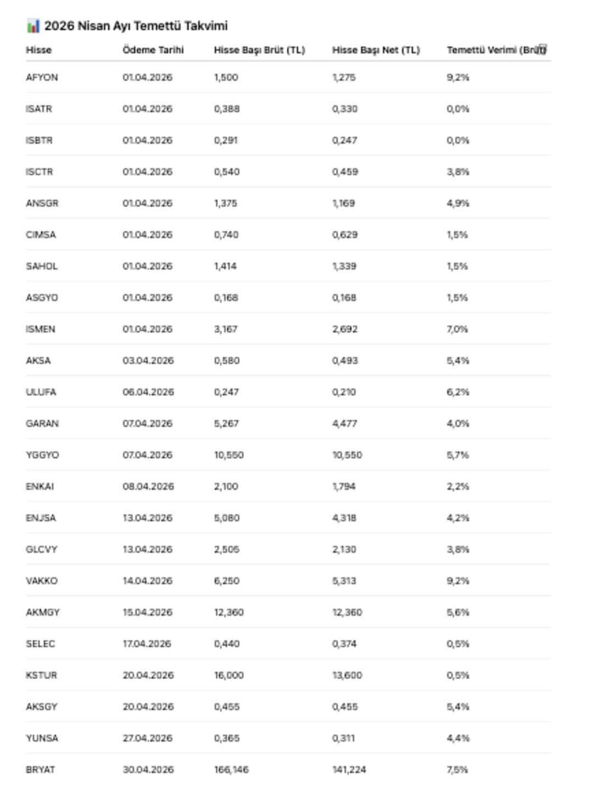Click the ISMEN dividend yield 7,0%
The image size is (593, 799).
pyautogui.click(x=457, y=329)
